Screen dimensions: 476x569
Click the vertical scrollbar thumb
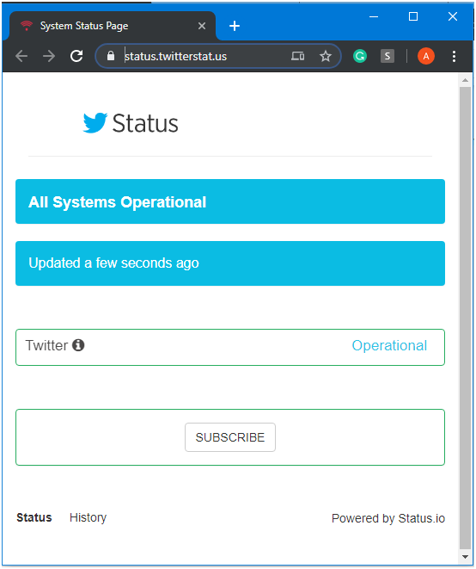465,318
